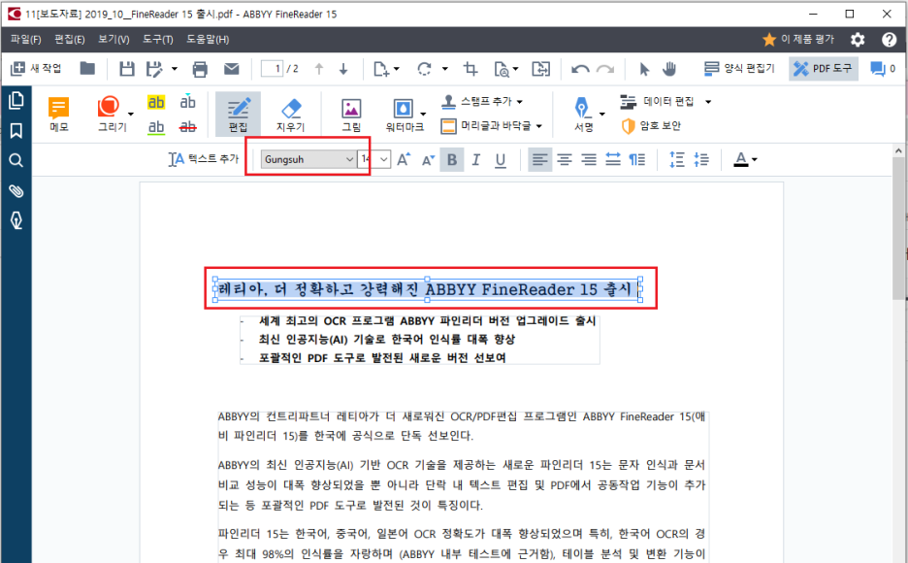Image resolution: width=908 pixels, height=563 pixels.
Task: Select the crop page tool
Action: tap(470, 69)
